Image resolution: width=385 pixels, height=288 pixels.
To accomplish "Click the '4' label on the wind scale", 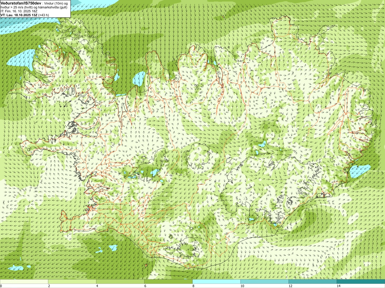I will pyautogui.click(x=97, y=286).
